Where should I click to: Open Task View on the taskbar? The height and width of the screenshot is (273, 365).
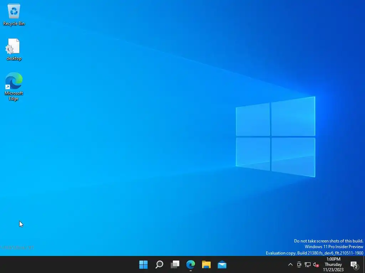click(x=175, y=264)
